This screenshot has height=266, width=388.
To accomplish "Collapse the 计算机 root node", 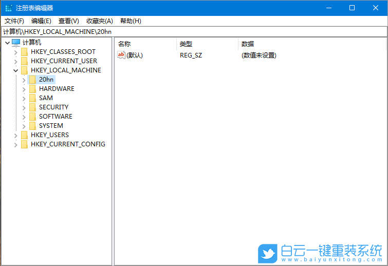I will click(7, 43).
